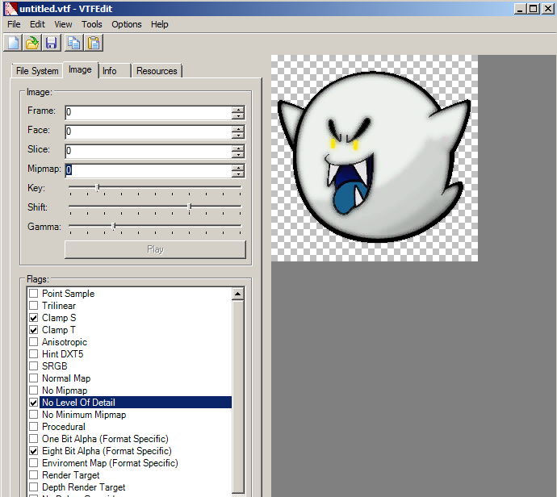Minimize the VTFEdit window
The height and width of the screenshot is (497, 557).
click(x=520, y=9)
